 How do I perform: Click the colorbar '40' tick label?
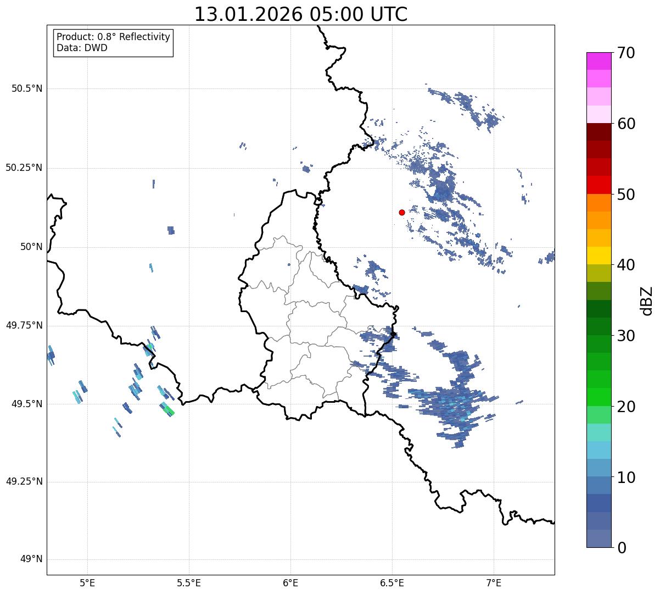point(625,265)
